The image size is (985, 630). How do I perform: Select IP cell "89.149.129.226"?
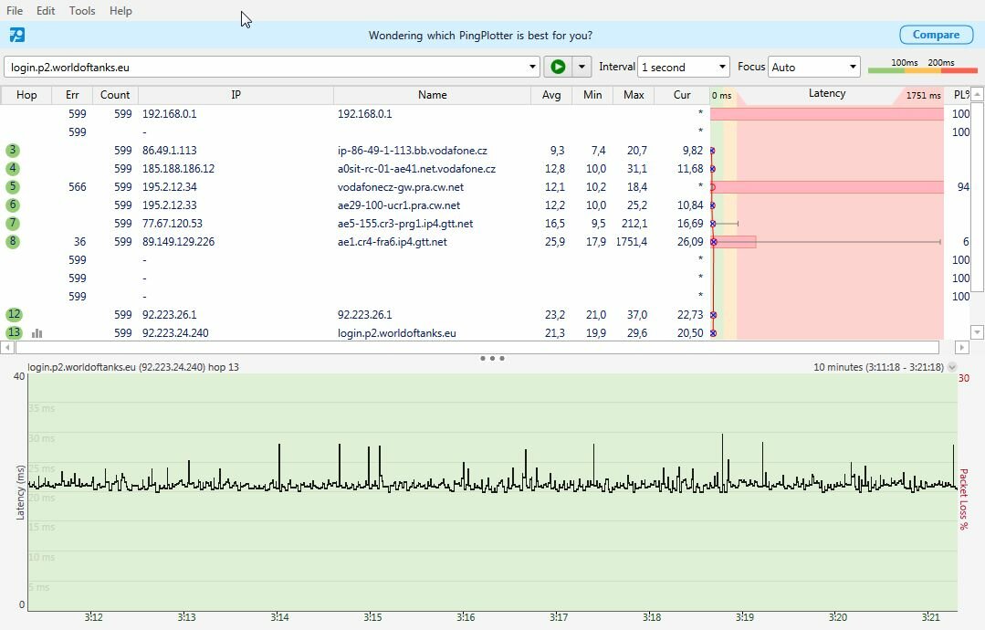[178, 241]
